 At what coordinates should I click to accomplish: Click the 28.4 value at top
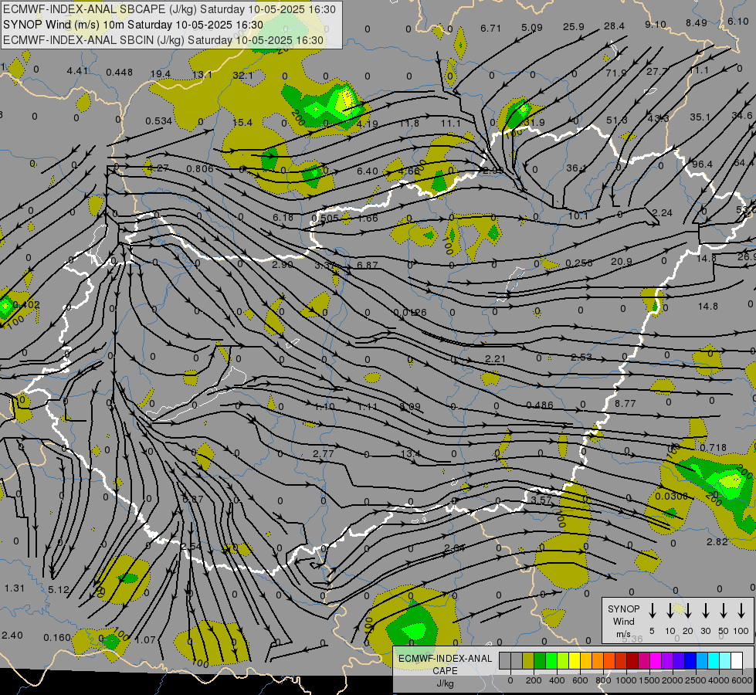tap(614, 26)
